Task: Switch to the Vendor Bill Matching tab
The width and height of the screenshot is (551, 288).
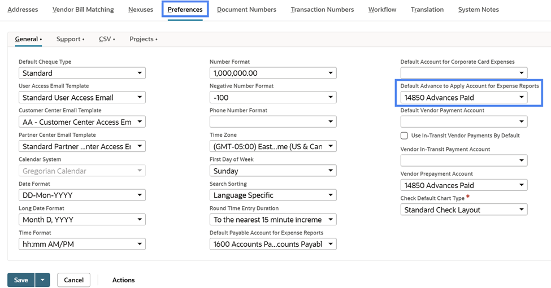Action: coord(83,10)
